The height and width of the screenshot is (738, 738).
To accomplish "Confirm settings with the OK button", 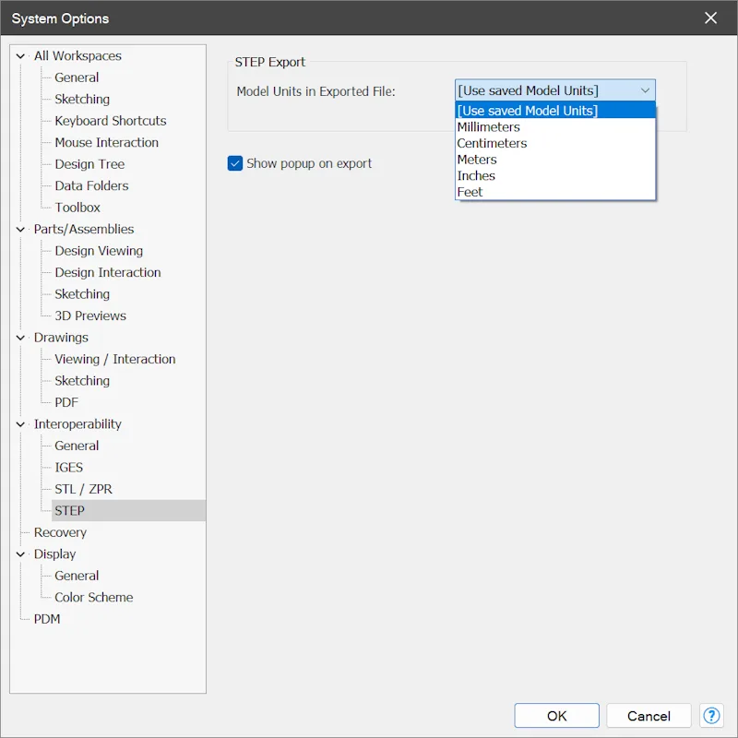I will [x=556, y=716].
